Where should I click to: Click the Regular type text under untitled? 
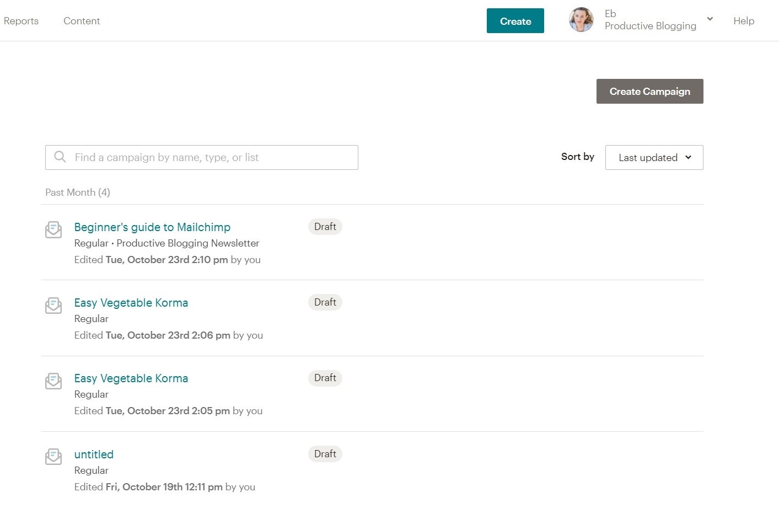92,470
